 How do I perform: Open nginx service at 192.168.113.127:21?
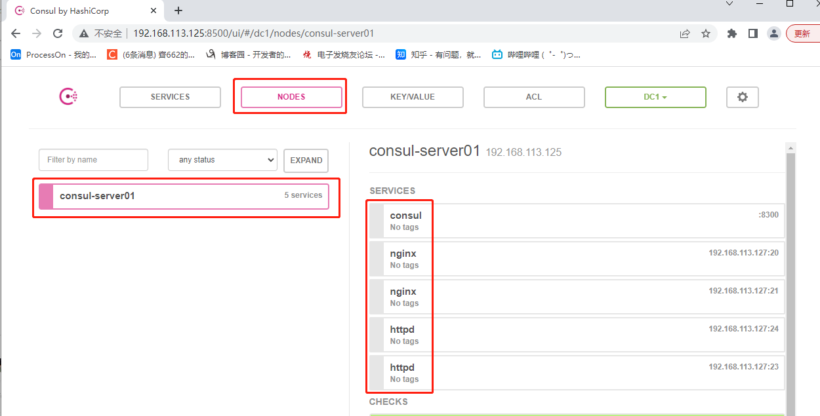(x=577, y=297)
